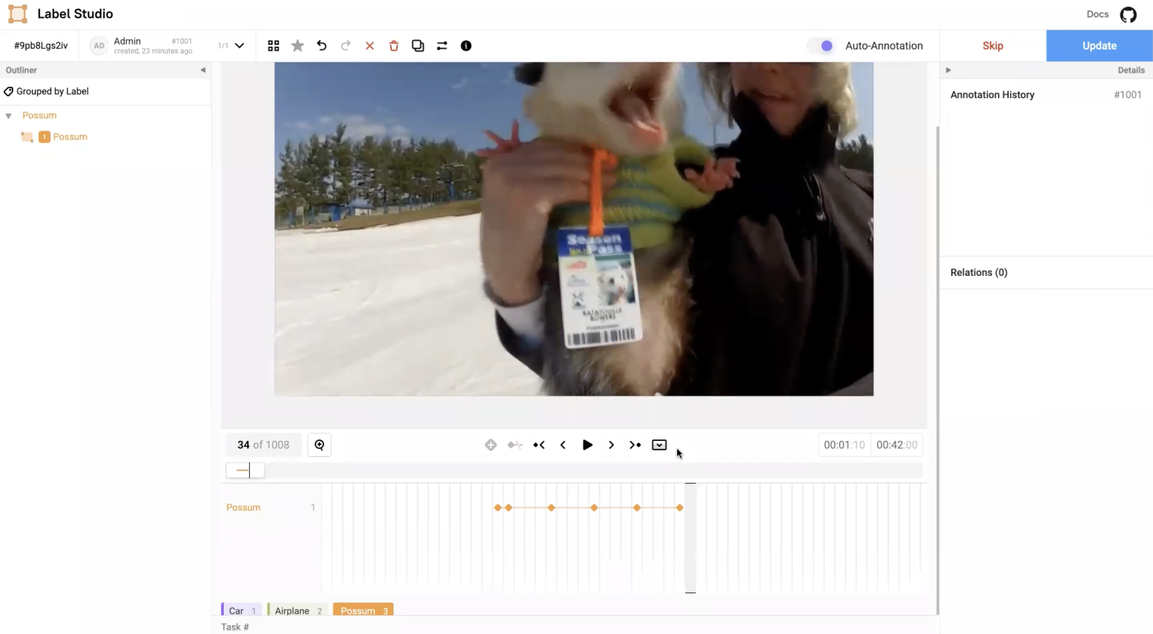Collapse the Possum label group
The height and width of the screenshot is (634, 1153).
[9, 116]
